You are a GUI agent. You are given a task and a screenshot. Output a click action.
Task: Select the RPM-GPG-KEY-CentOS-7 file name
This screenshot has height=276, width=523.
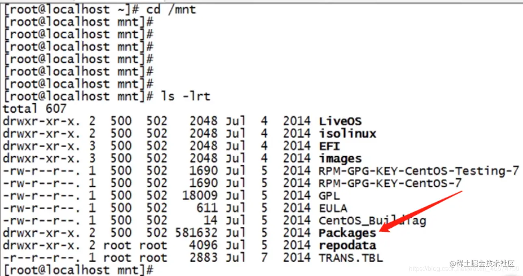tap(390, 183)
